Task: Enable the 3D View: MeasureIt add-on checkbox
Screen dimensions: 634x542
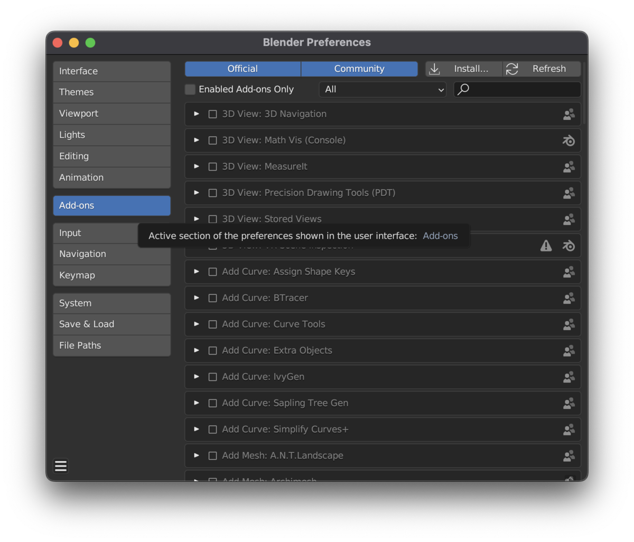Action: coord(213,167)
